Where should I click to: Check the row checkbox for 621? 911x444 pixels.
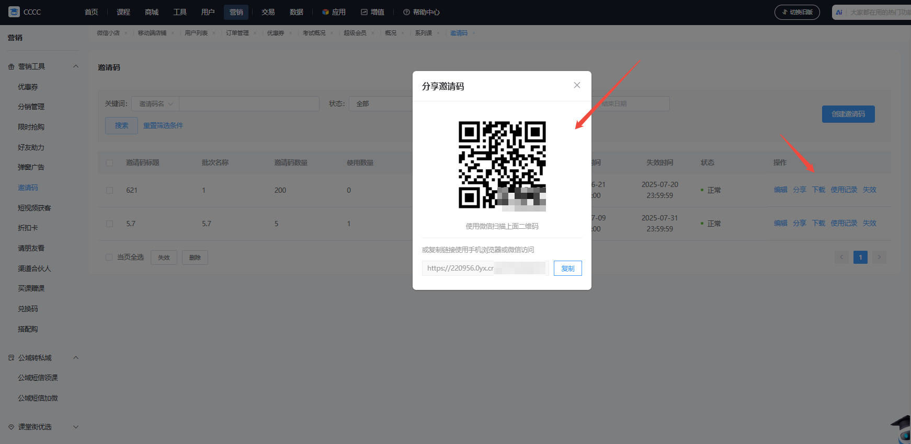tap(109, 190)
